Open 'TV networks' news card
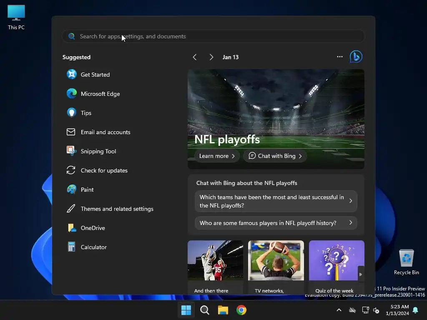 (276, 267)
